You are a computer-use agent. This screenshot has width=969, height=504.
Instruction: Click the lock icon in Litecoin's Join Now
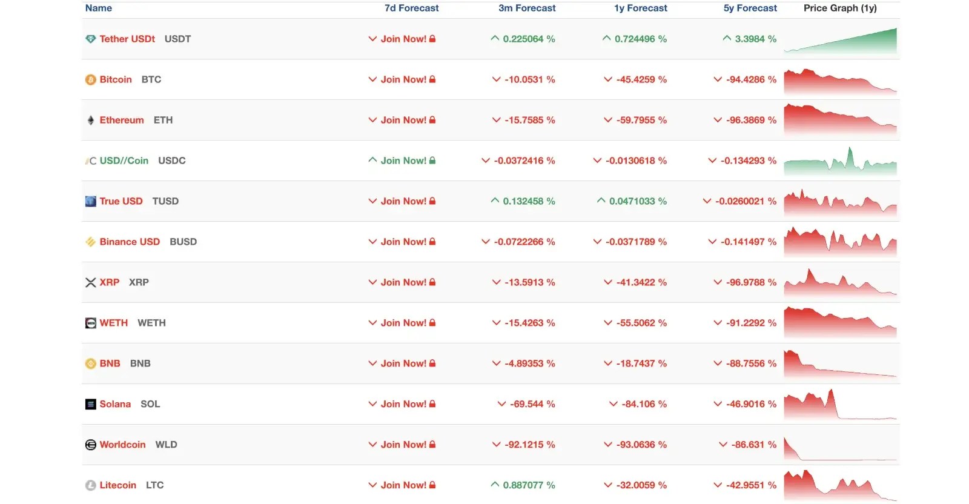pyautogui.click(x=432, y=485)
